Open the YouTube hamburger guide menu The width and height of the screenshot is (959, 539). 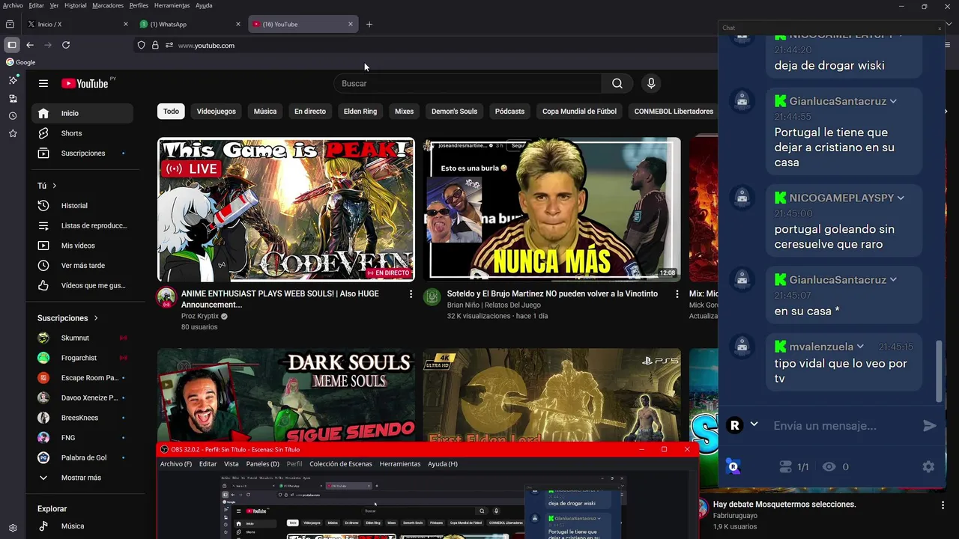[x=43, y=84]
